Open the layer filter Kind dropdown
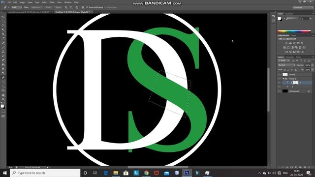This screenshot has height=177, width=315. (x=284, y=60)
